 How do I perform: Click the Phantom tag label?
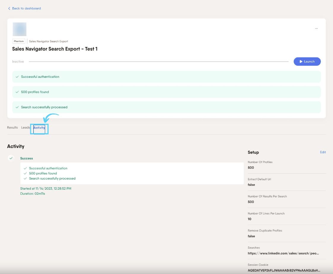click(19, 41)
